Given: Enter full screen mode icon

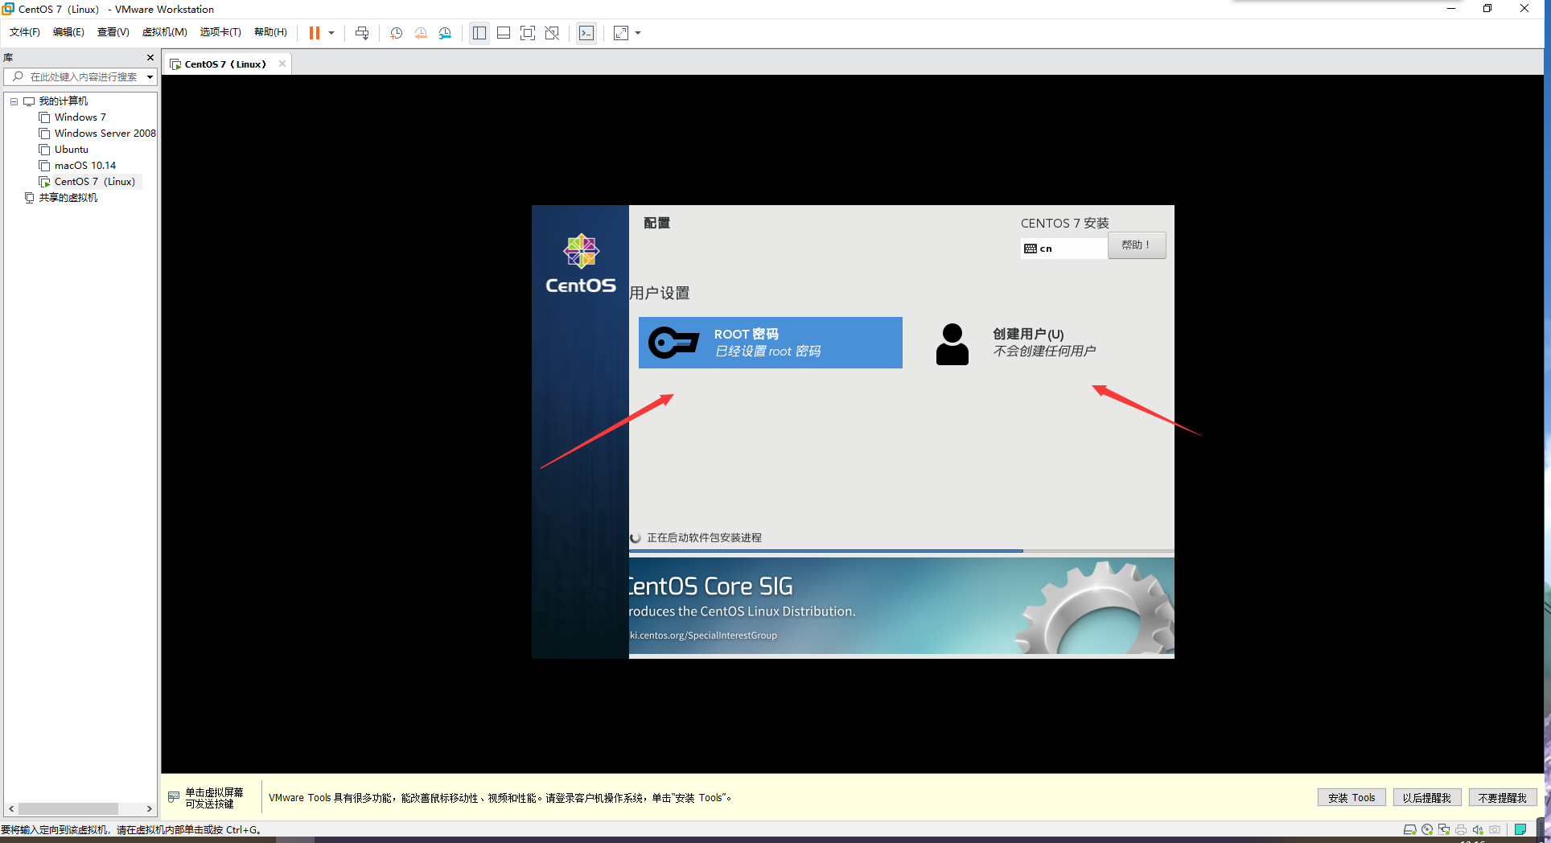Looking at the screenshot, I should point(528,33).
